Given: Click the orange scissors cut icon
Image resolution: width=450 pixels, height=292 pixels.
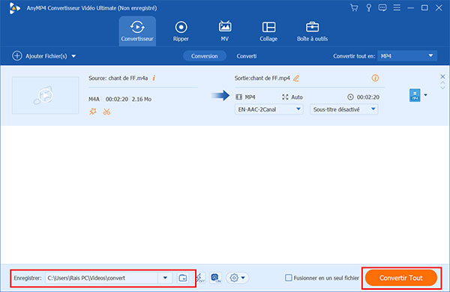Looking at the screenshot, I should pyautogui.click(x=106, y=112).
